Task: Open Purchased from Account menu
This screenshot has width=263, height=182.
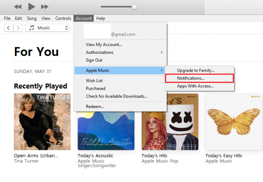Action: pos(120,88)
